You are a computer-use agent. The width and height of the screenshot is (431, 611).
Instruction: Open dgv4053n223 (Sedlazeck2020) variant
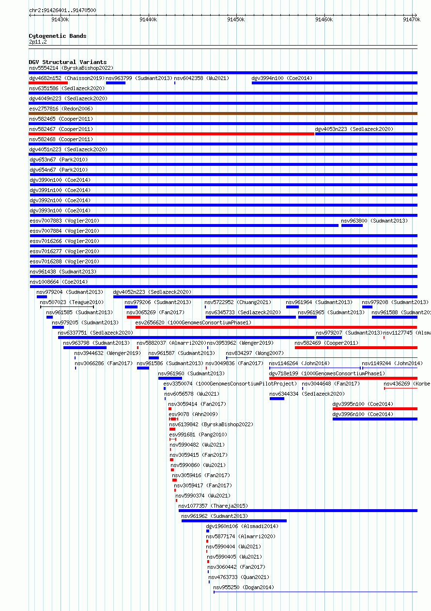354,129
